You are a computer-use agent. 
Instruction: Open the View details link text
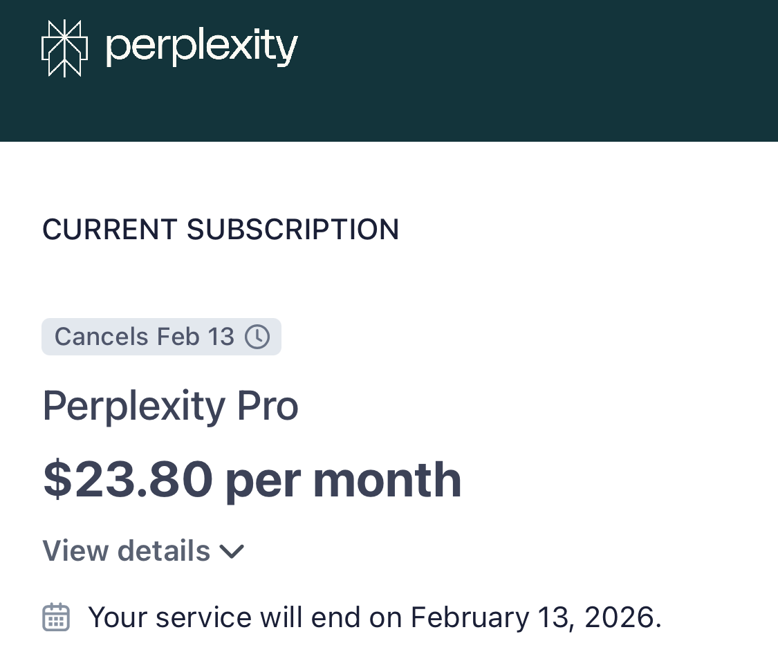point(127,551)
